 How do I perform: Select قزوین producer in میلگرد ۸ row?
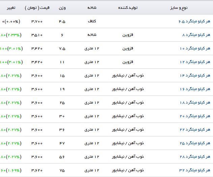pos(128,35)
